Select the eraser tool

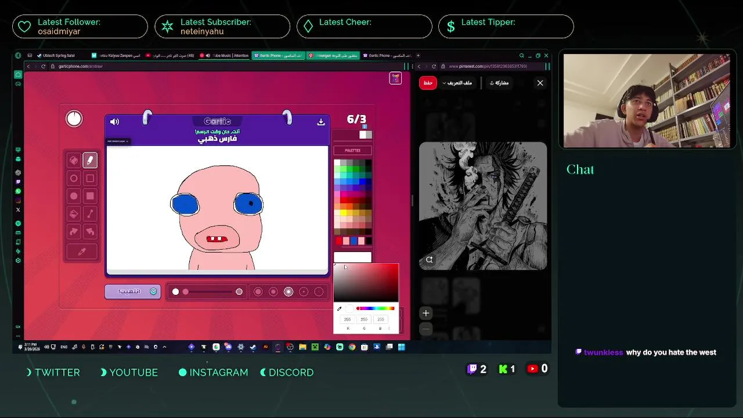[74, 160]
